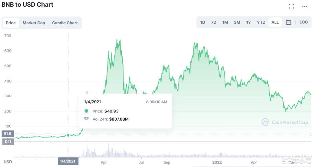The width and height of the screenshot is (314, 167).
Task: Select the 1M time range
Action: click(x=225, y=22)
